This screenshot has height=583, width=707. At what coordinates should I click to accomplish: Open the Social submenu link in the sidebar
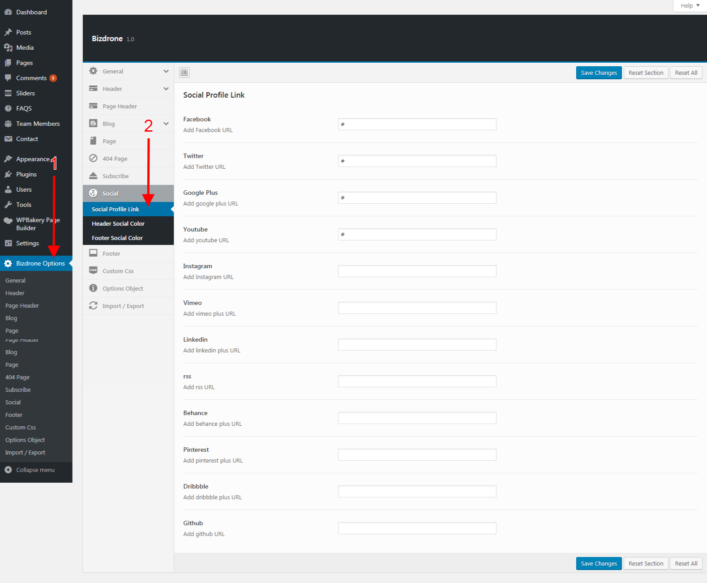click(13, 402)
